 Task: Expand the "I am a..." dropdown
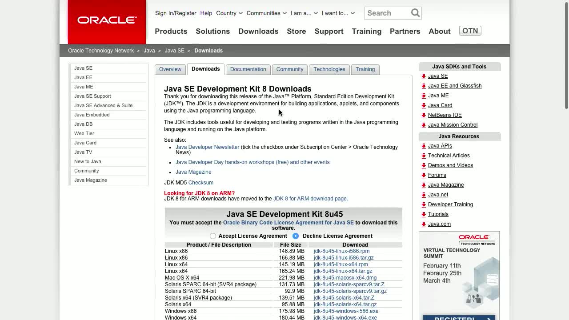[305, 13]
